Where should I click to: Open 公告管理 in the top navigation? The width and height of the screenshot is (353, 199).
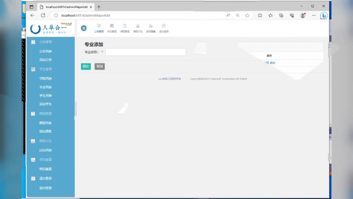coord(99,28)
